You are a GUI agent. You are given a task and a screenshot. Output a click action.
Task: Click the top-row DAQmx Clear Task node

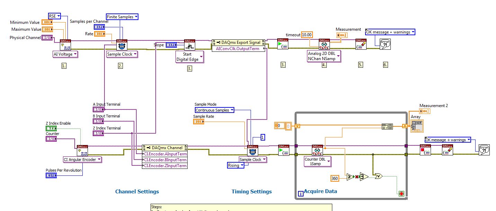pyautogui.click(x=361, y=44)
